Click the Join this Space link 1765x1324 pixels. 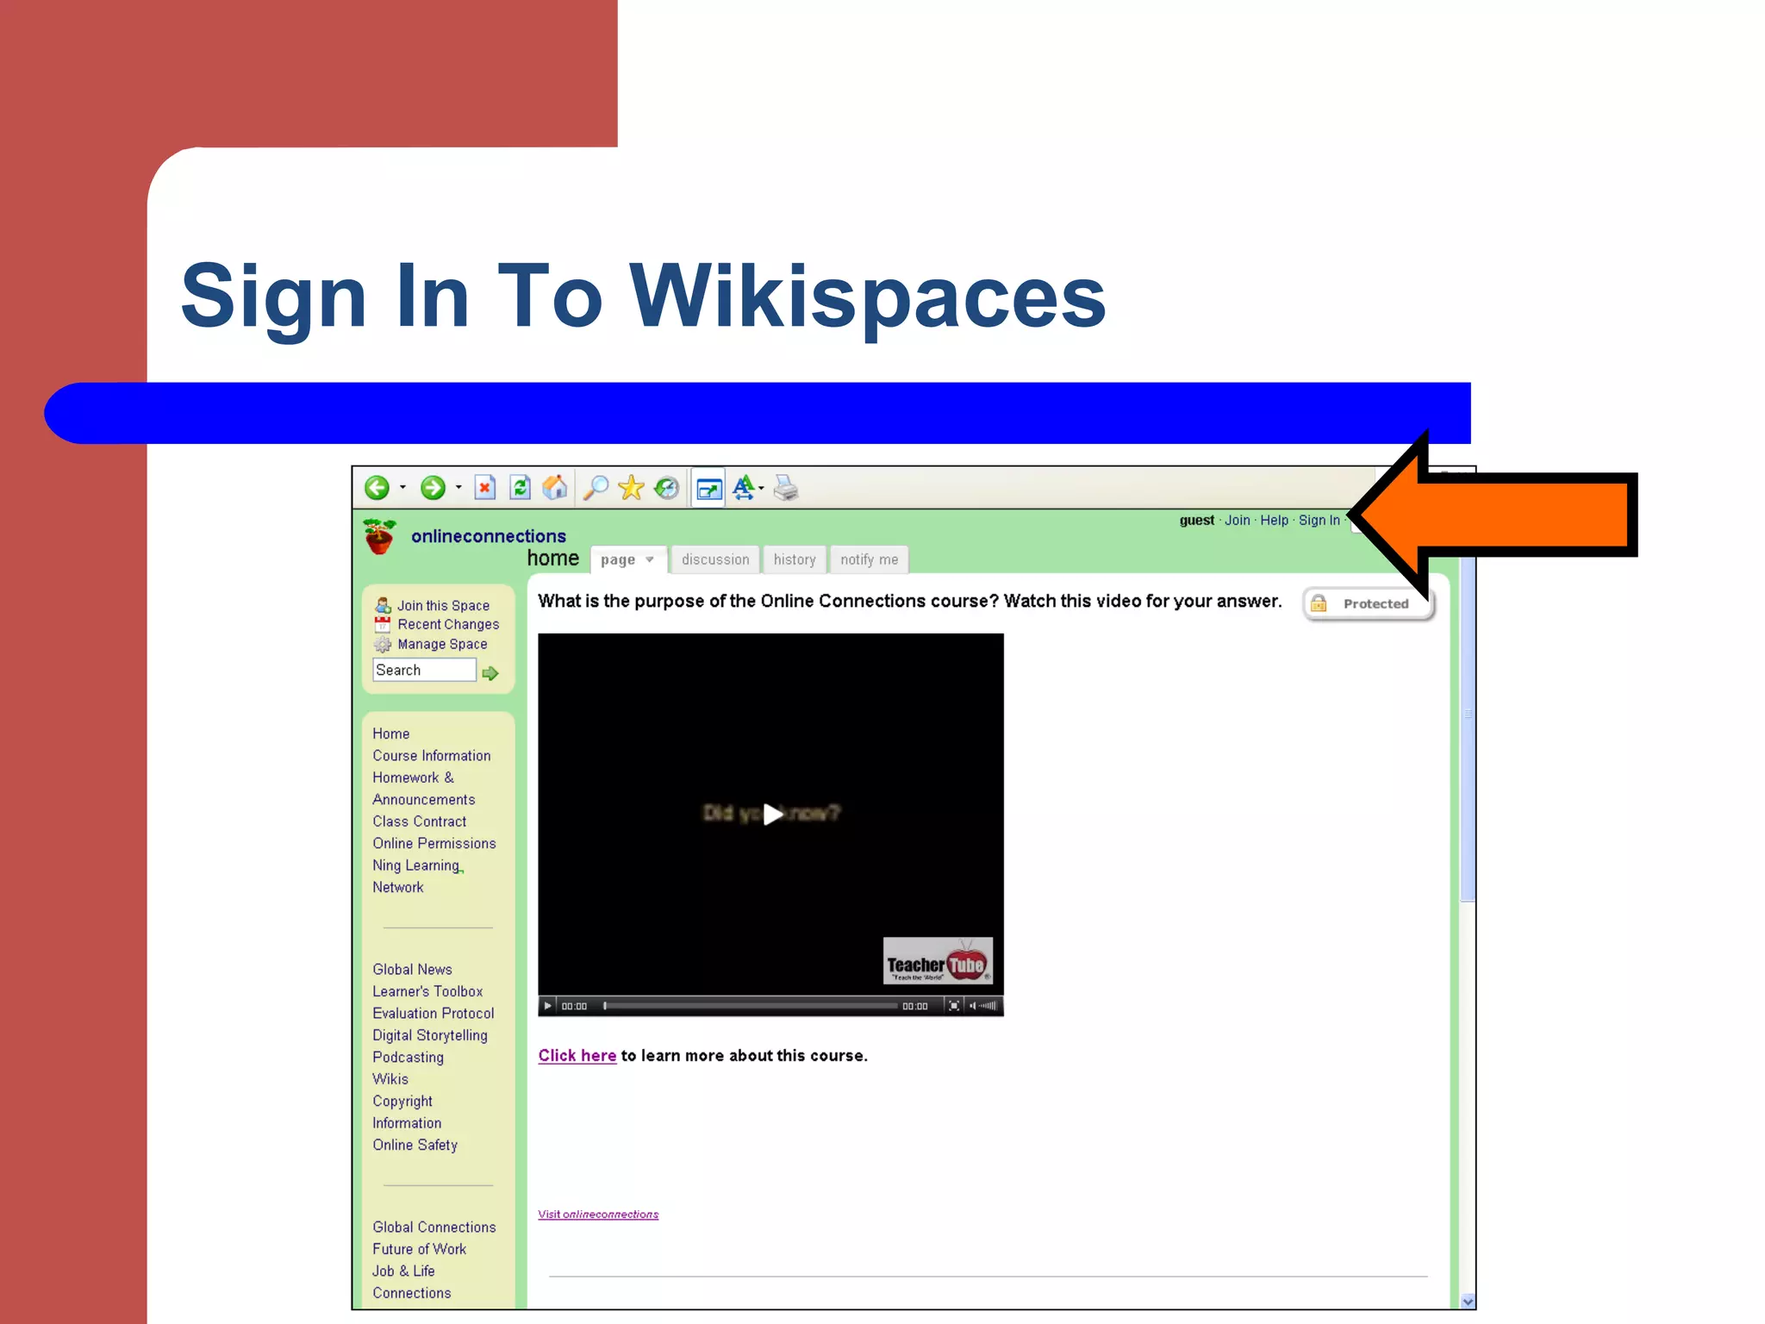(x=443, y=606)
